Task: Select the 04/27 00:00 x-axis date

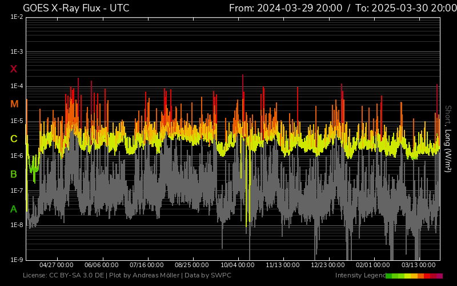Action: click(56, 265)
